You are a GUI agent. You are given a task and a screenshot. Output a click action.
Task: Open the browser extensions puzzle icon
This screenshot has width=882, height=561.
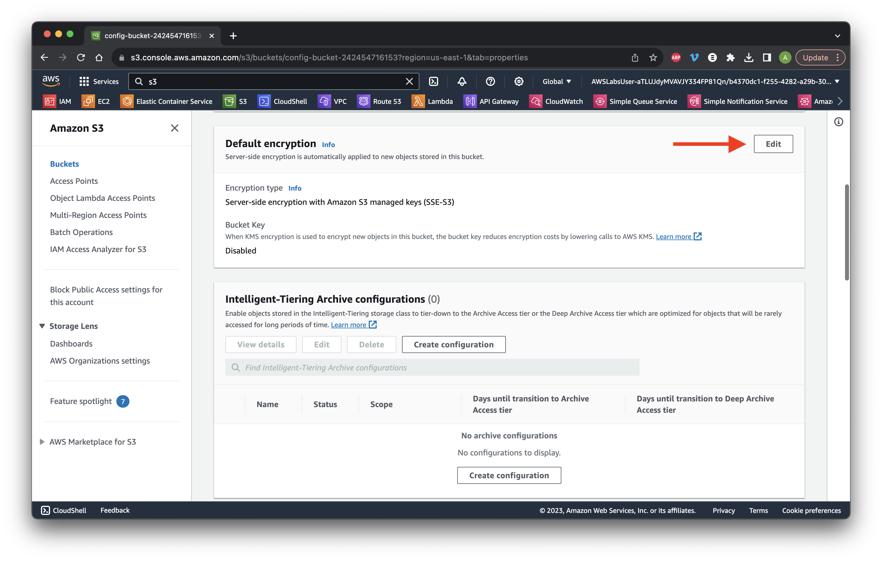(730, 57)
